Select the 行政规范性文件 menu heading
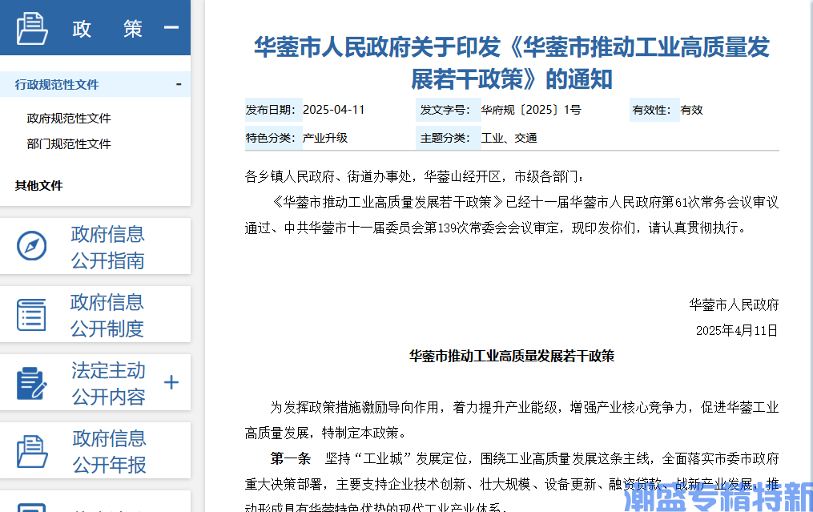813x512 pixels. point(57,85)
